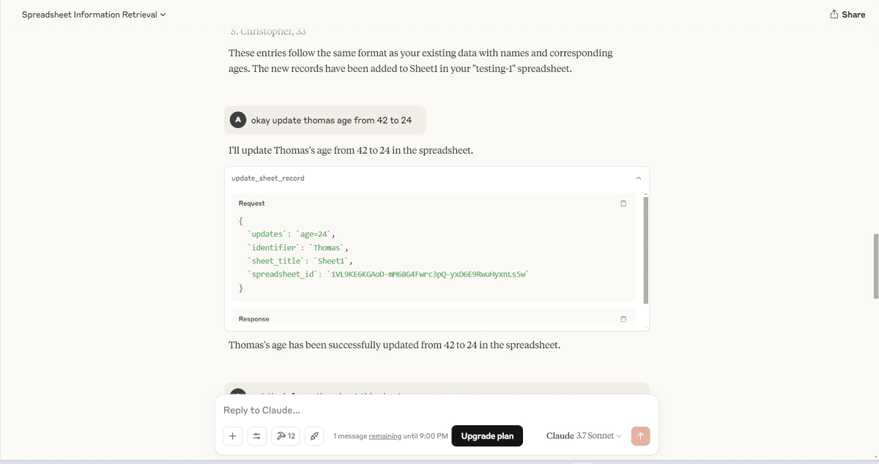
Task: Click the page vertical scrollbar thumb
Action: coord(875,266)
